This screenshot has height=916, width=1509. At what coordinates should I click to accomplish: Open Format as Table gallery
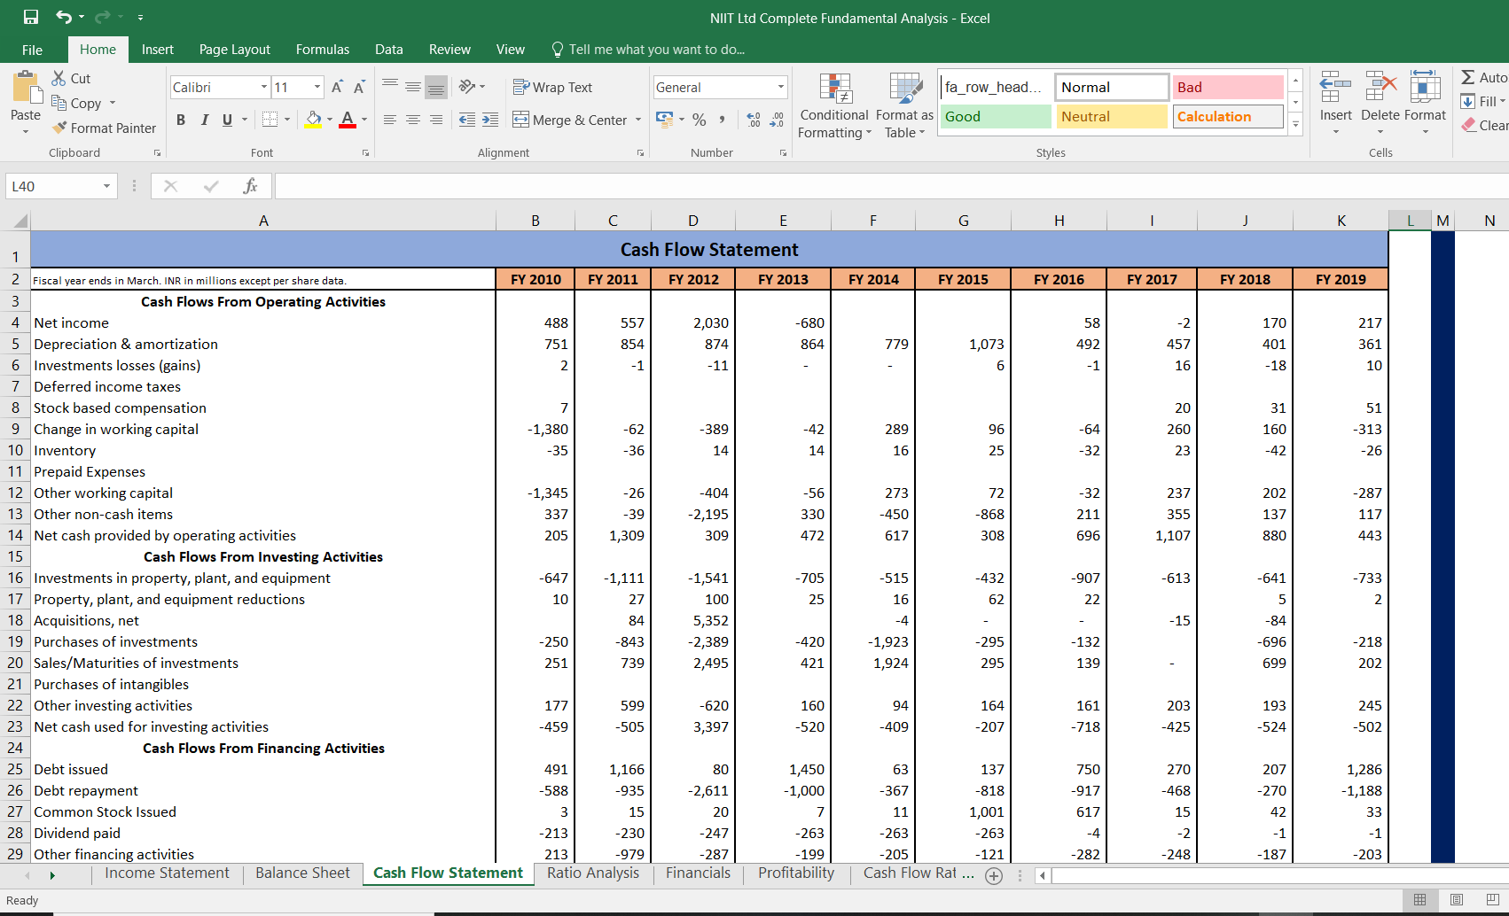(x=904, y=105)
